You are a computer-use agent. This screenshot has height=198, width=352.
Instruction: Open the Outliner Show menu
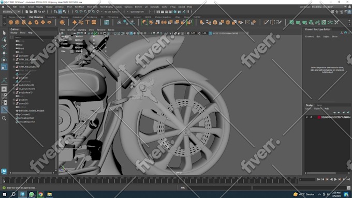pyautogui.click(x=23, y=33)
